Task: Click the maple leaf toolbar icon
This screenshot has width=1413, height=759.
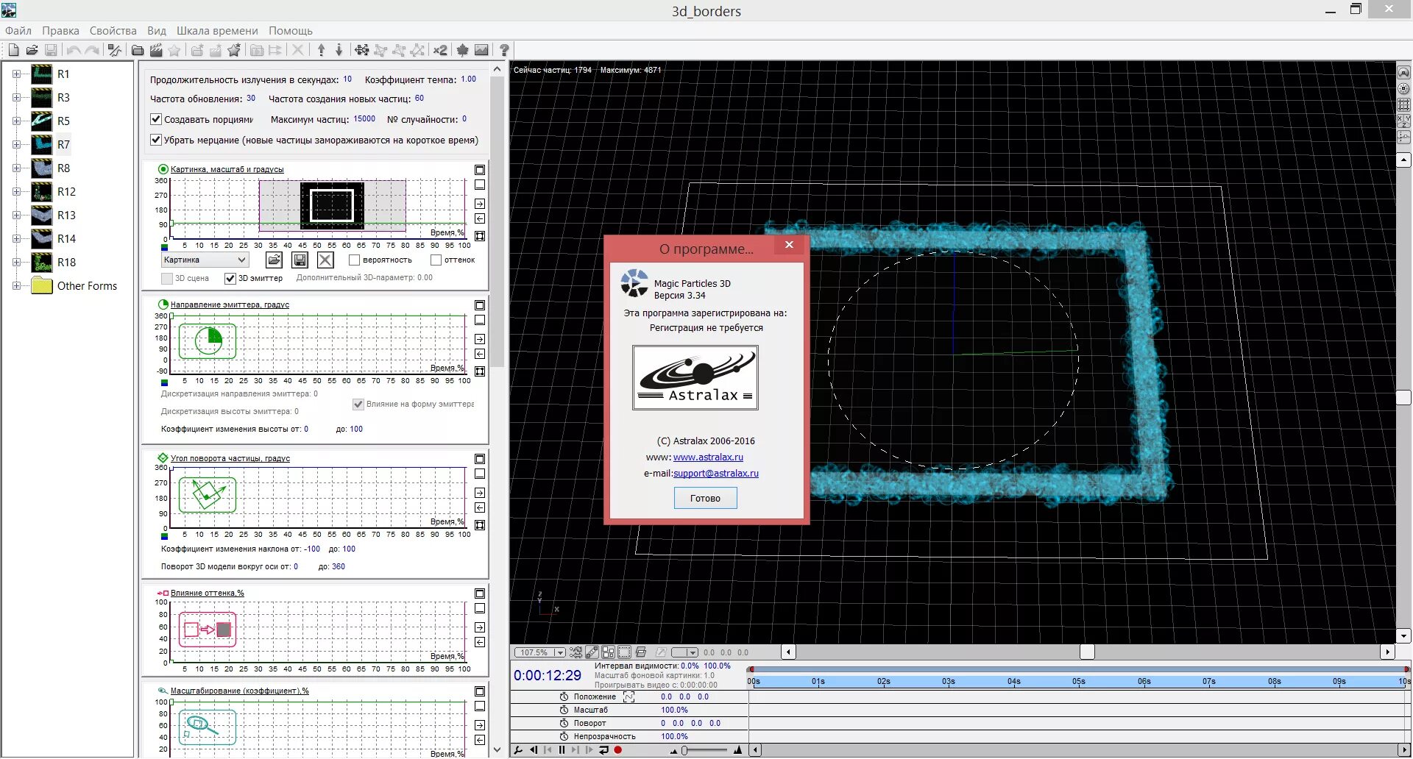Action: tap(462, 50)
